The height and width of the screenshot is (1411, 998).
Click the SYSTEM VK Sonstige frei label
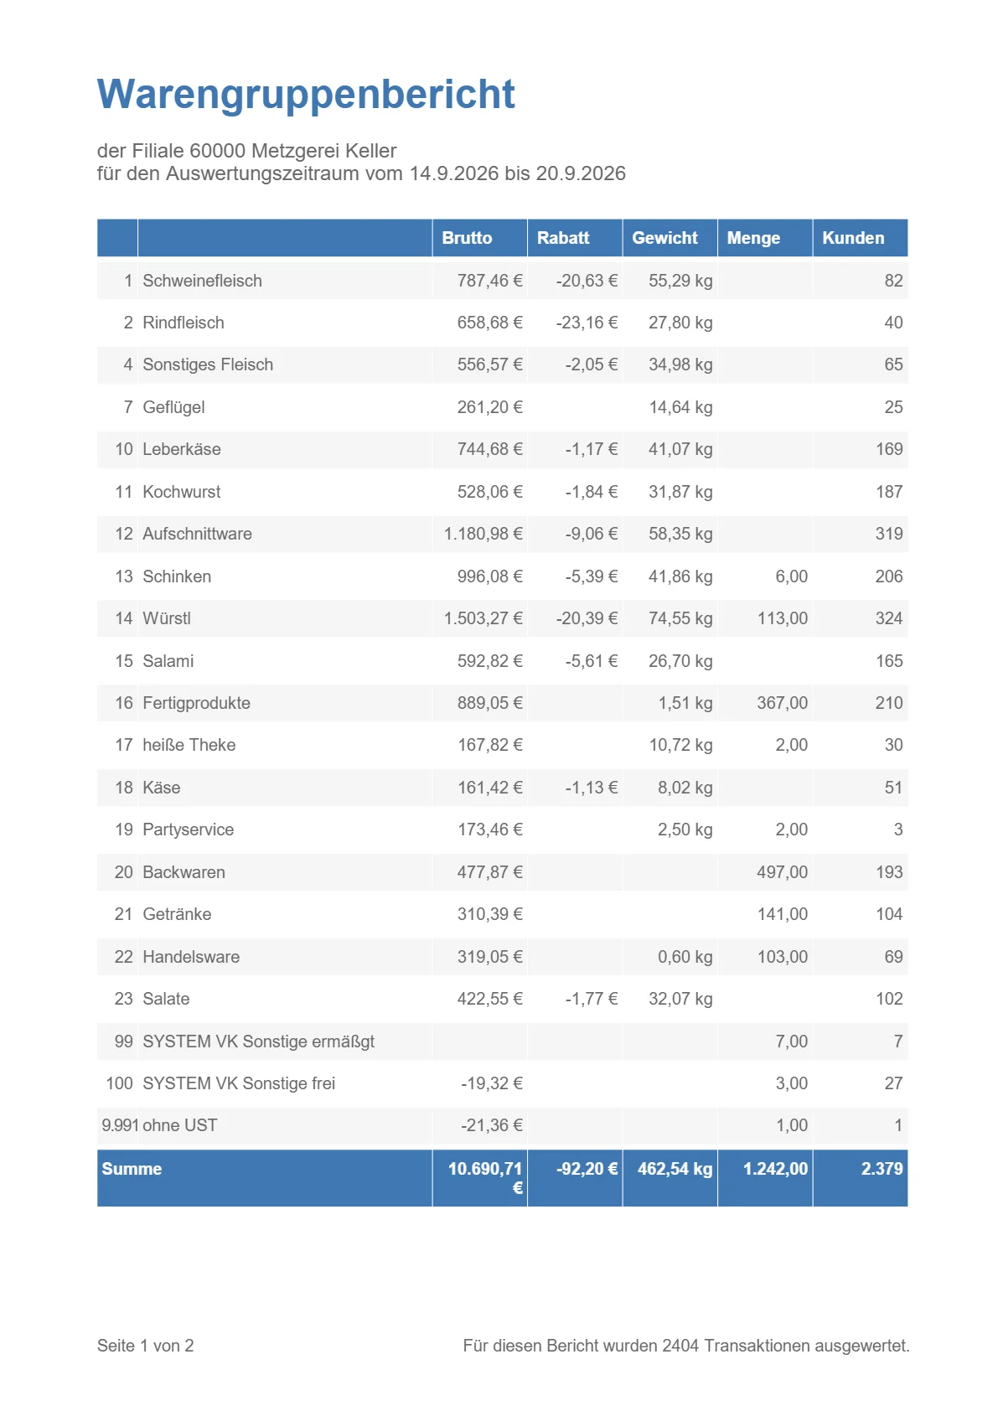click(x=239, y=1083)
